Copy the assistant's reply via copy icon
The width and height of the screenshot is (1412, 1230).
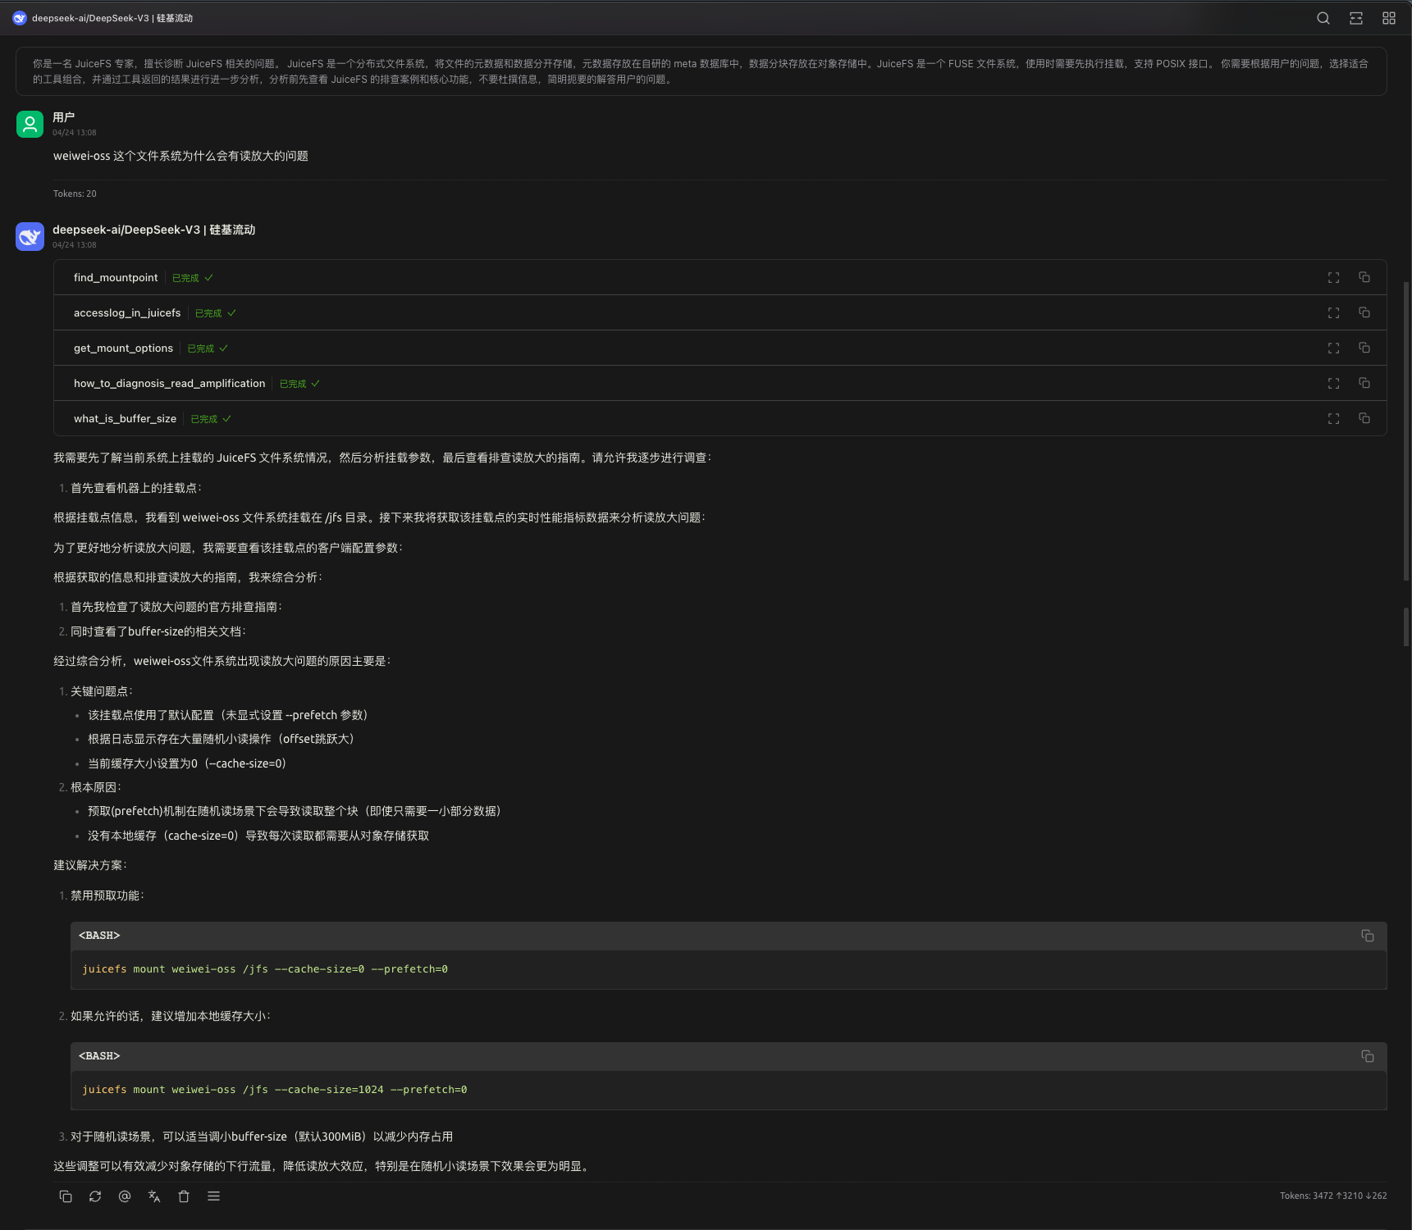coord(65,1196)
